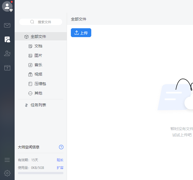
Task: Click the 任务列表 transfer arrows icon
Action: tap(26, 105)
